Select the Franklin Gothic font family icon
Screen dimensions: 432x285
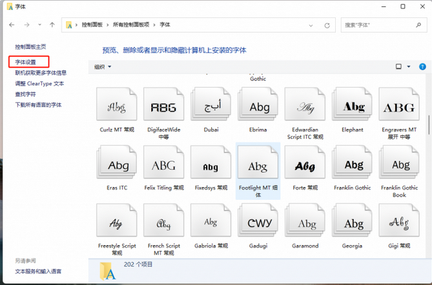tap(352, 162)
